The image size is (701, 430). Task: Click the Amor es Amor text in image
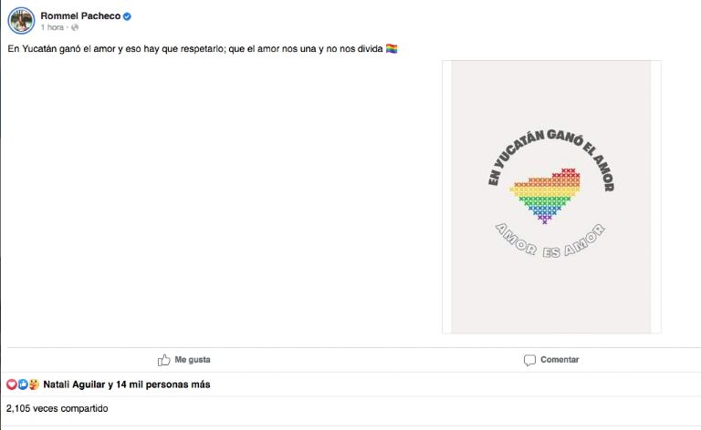tap(550, 241)
